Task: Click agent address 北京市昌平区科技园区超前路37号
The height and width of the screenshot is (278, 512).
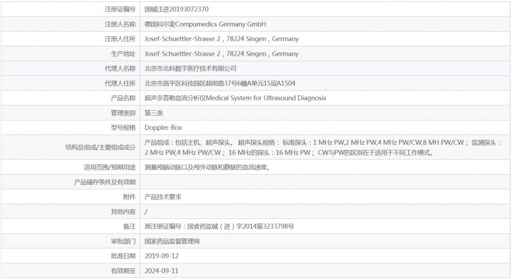Action: point(220,83)
